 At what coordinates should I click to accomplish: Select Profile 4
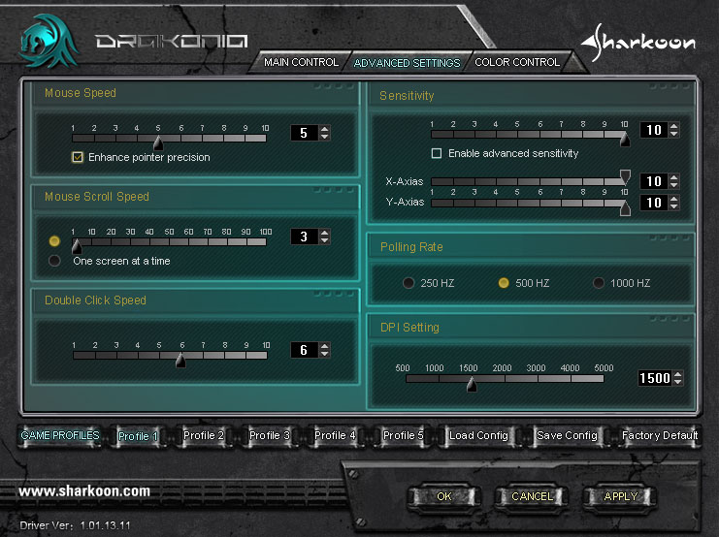pos(335,435)
